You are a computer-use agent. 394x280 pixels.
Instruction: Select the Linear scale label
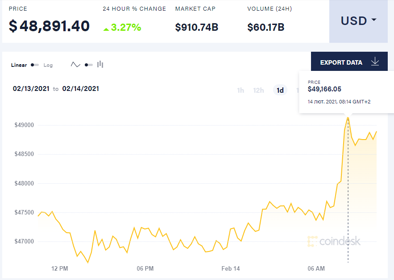[19, 65]
